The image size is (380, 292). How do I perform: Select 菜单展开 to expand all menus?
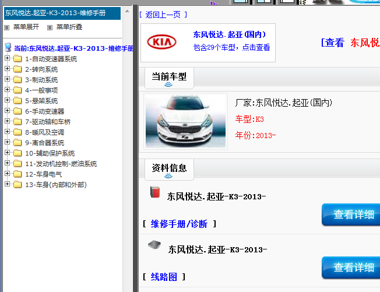26,27
